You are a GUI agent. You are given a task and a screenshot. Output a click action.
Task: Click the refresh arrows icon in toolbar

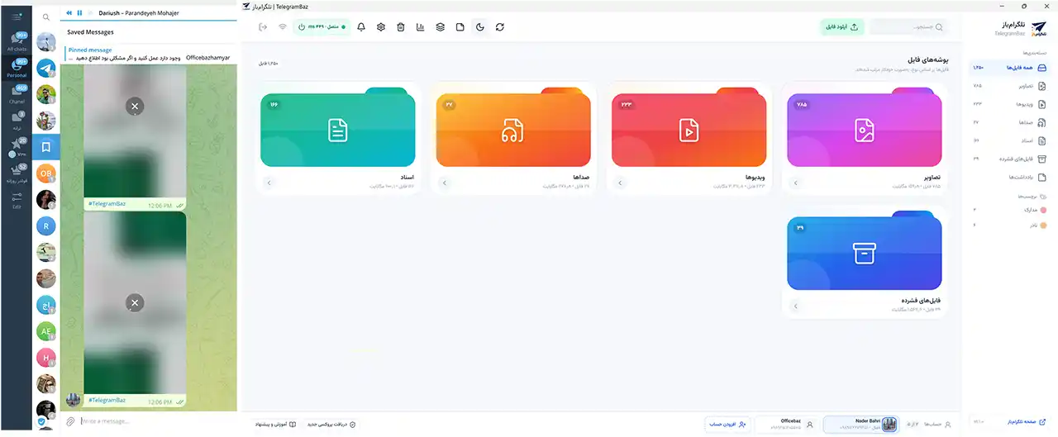(500, 27)
